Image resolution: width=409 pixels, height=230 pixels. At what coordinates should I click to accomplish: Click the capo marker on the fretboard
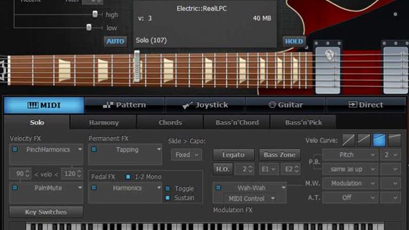point(137,66)
